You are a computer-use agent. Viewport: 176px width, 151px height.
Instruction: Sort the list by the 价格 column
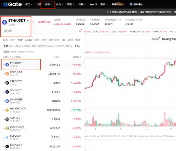[56, 57]
